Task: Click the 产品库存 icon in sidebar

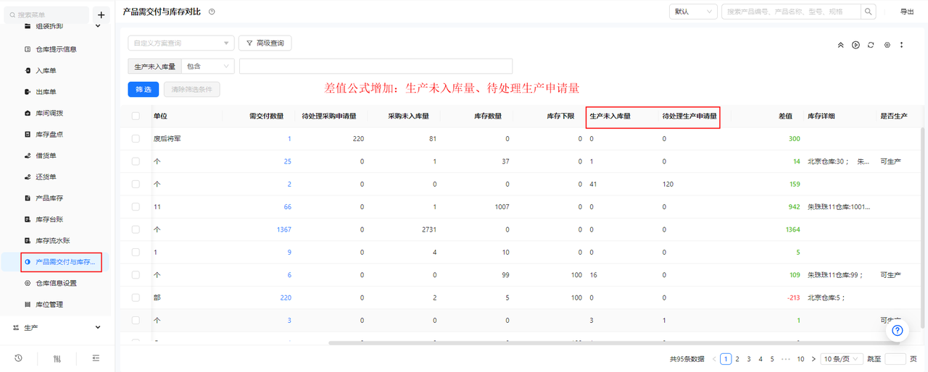Action: coord(28,198)
